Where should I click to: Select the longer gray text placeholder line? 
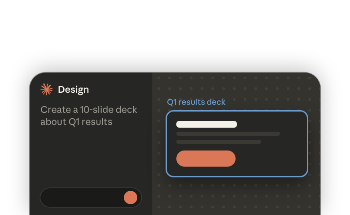tap(228, 133)
